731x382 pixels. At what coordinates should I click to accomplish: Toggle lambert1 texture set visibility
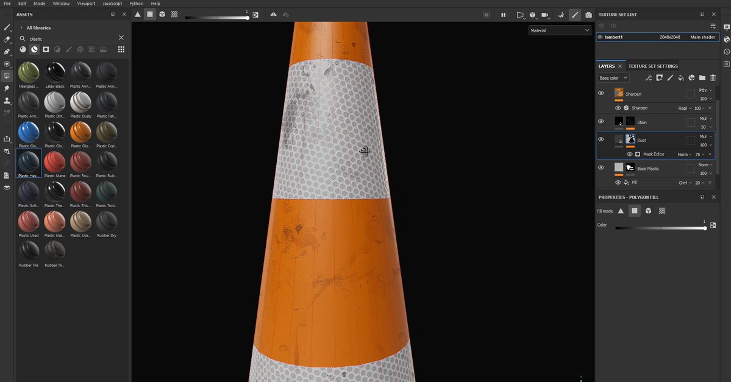[601, 37]
